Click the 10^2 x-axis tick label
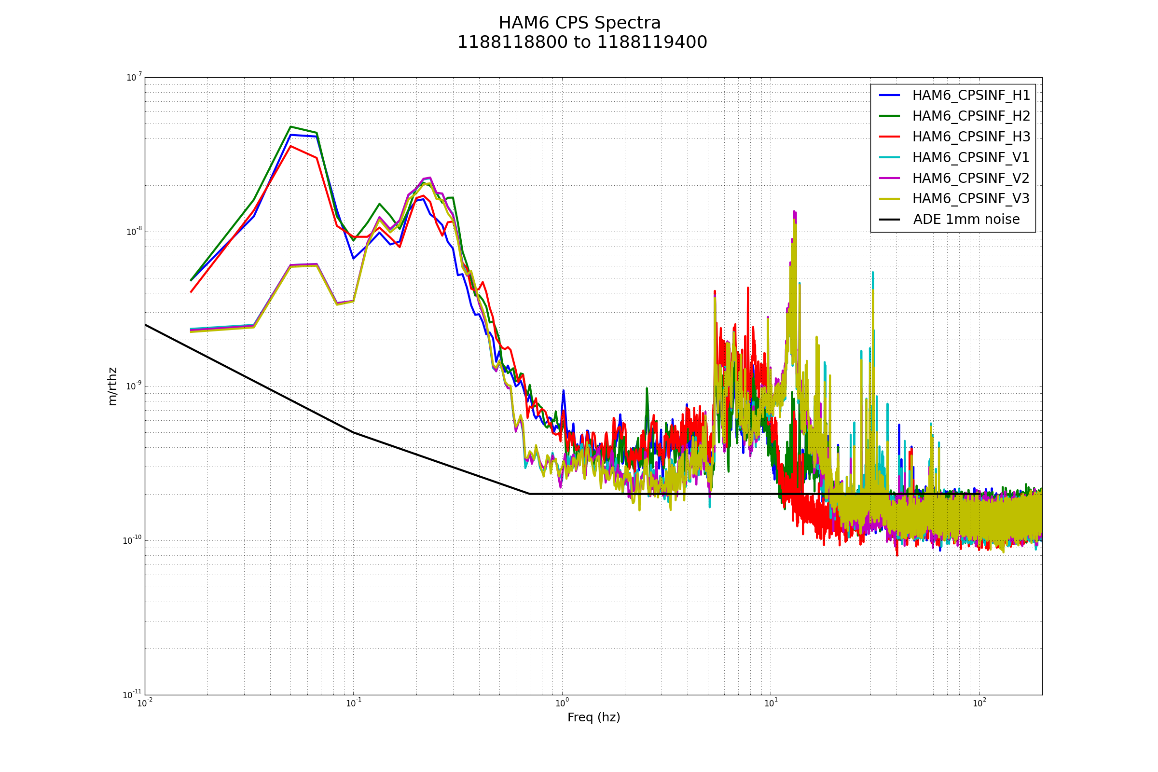Image resolution: width=1158 pixels, height=772 pixels. pyautogui.click(x=979, y=703)
